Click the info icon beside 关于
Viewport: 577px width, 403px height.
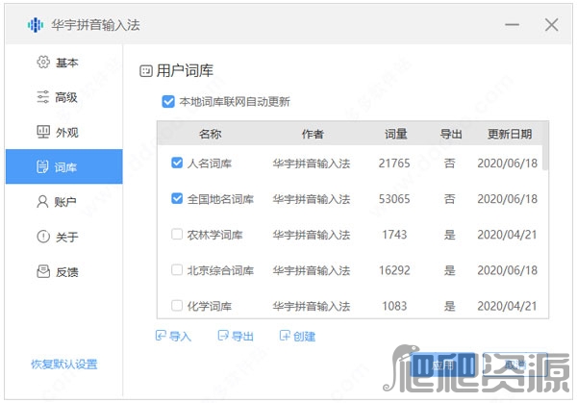tap(43, 237)
